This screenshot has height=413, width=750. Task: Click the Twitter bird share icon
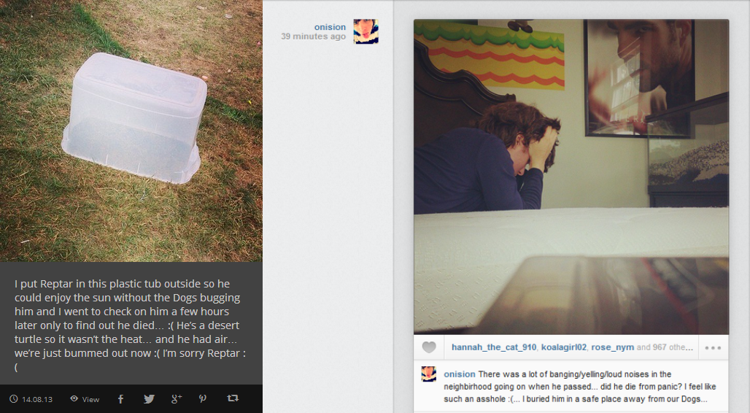point(149,398)
